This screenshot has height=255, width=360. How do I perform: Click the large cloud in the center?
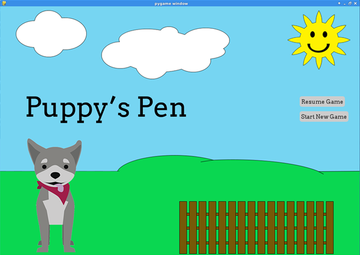click(x=165, y=52)
